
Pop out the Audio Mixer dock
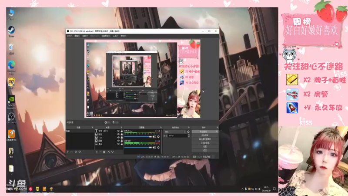161,127
